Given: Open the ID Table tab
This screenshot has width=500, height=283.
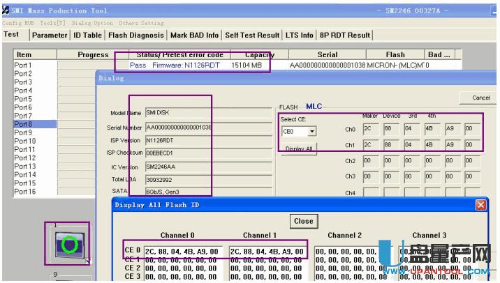Looking at the screenshot, I should coord(87,35).
